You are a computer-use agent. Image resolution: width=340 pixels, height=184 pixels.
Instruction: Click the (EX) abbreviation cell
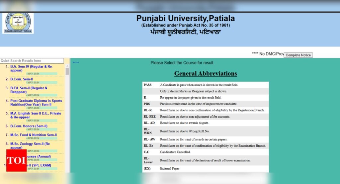(147, 168)
